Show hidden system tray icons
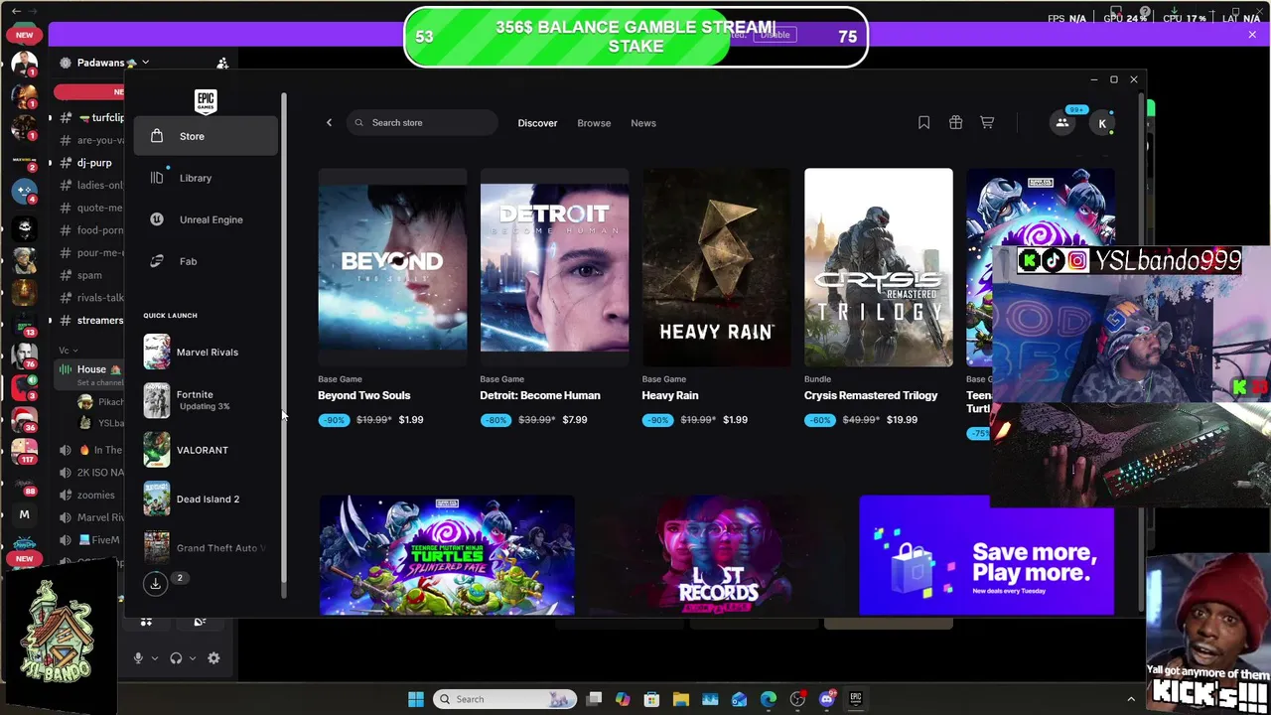The image size is (1271, 715). (1130, 699)
